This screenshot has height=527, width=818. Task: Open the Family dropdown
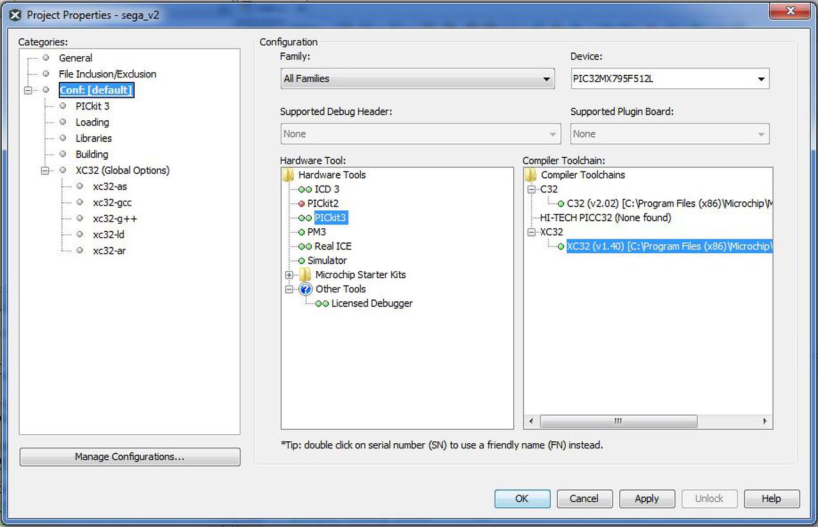click(x=417, y=79)
